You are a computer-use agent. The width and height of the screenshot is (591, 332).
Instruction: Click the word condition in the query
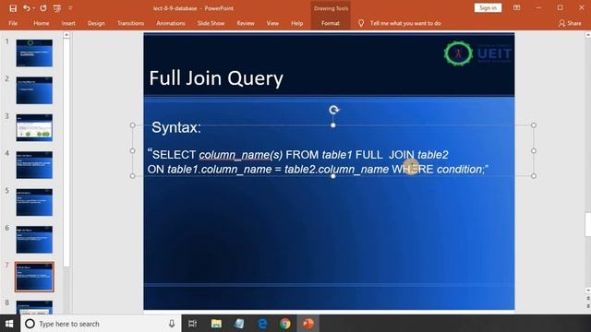click(x=460, y=170)
